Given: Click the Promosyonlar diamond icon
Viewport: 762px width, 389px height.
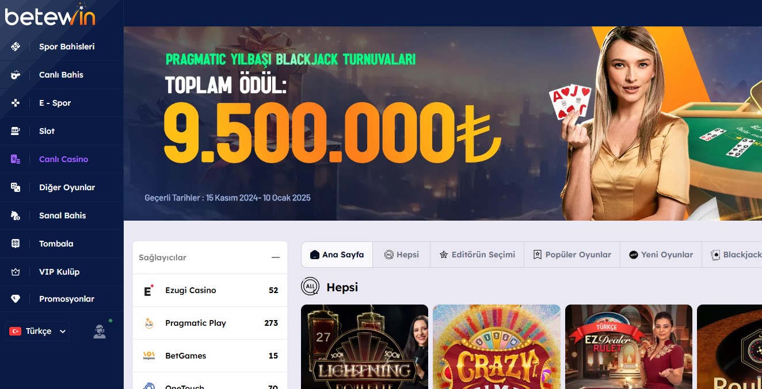Looking at the screenshot, I should [x=16, y=299].
